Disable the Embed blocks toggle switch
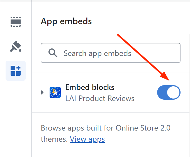 pos(169,92)
